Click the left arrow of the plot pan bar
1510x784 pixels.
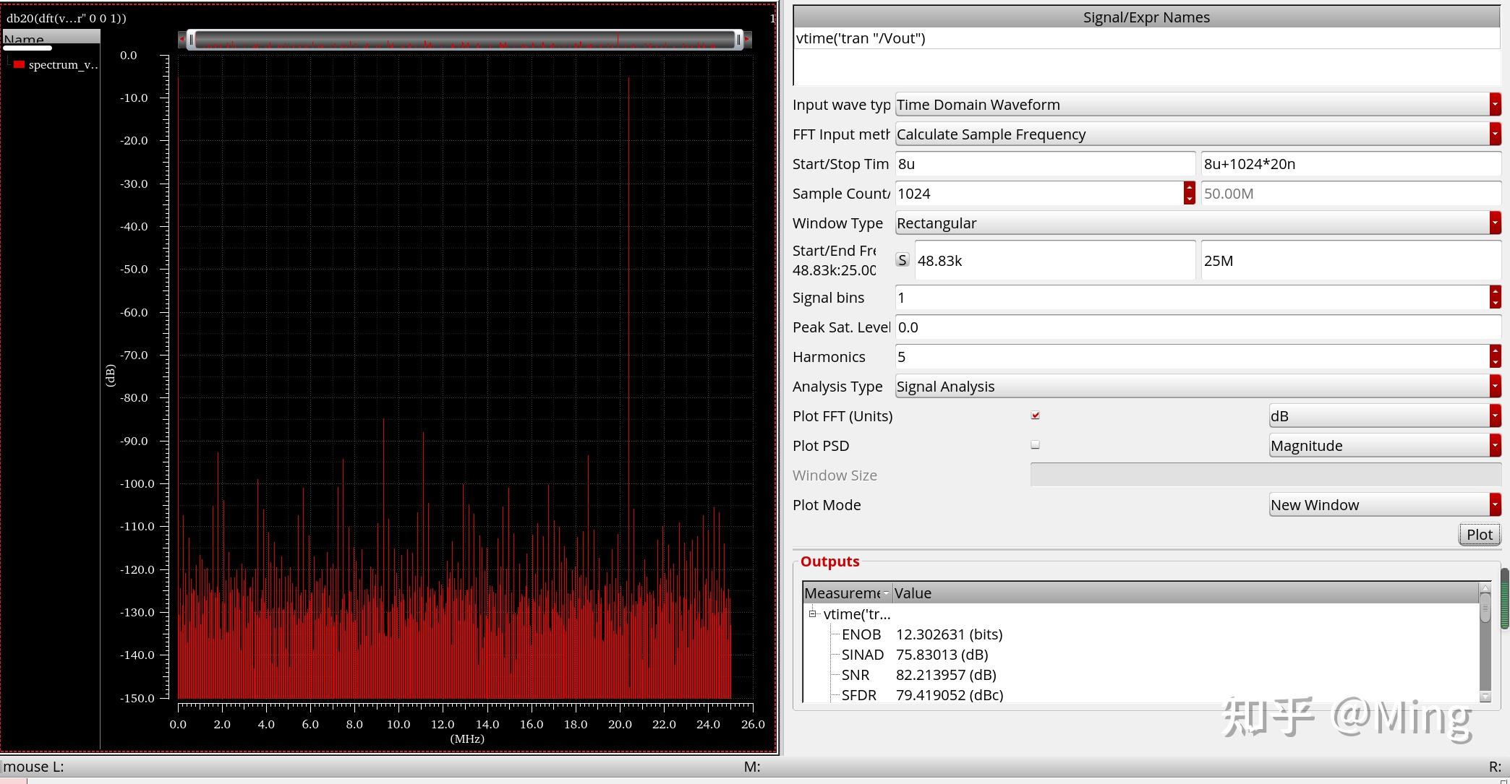coord(182,40)
